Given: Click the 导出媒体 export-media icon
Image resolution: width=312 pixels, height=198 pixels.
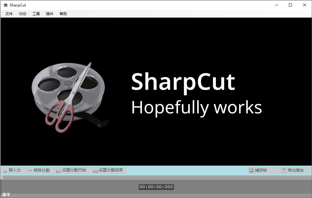Looking at the screenshot, I should click(284, 170).
